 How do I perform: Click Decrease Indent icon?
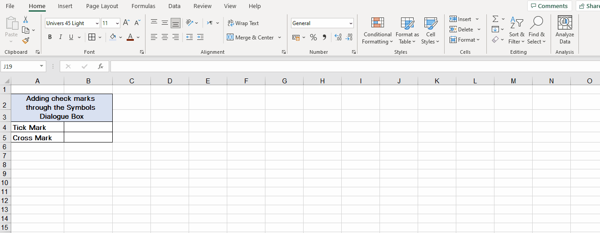[x=190, y=37]
